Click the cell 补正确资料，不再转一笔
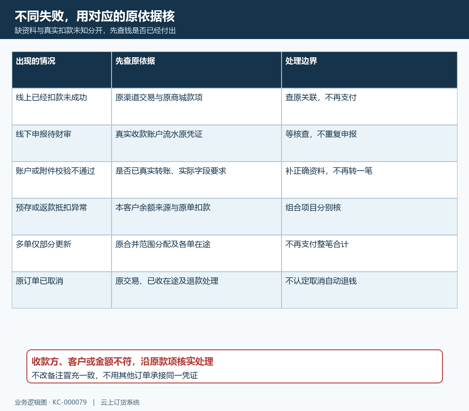This screenshot has width=469, height=411. coord(369,180)
